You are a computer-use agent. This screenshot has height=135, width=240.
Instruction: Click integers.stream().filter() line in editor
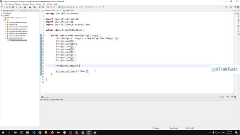72,71
